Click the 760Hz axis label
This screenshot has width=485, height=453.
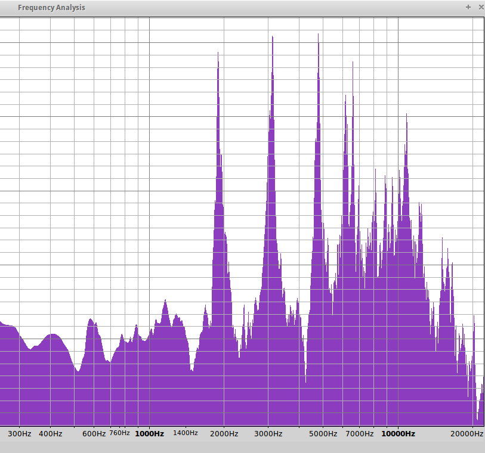coord(119,433)
